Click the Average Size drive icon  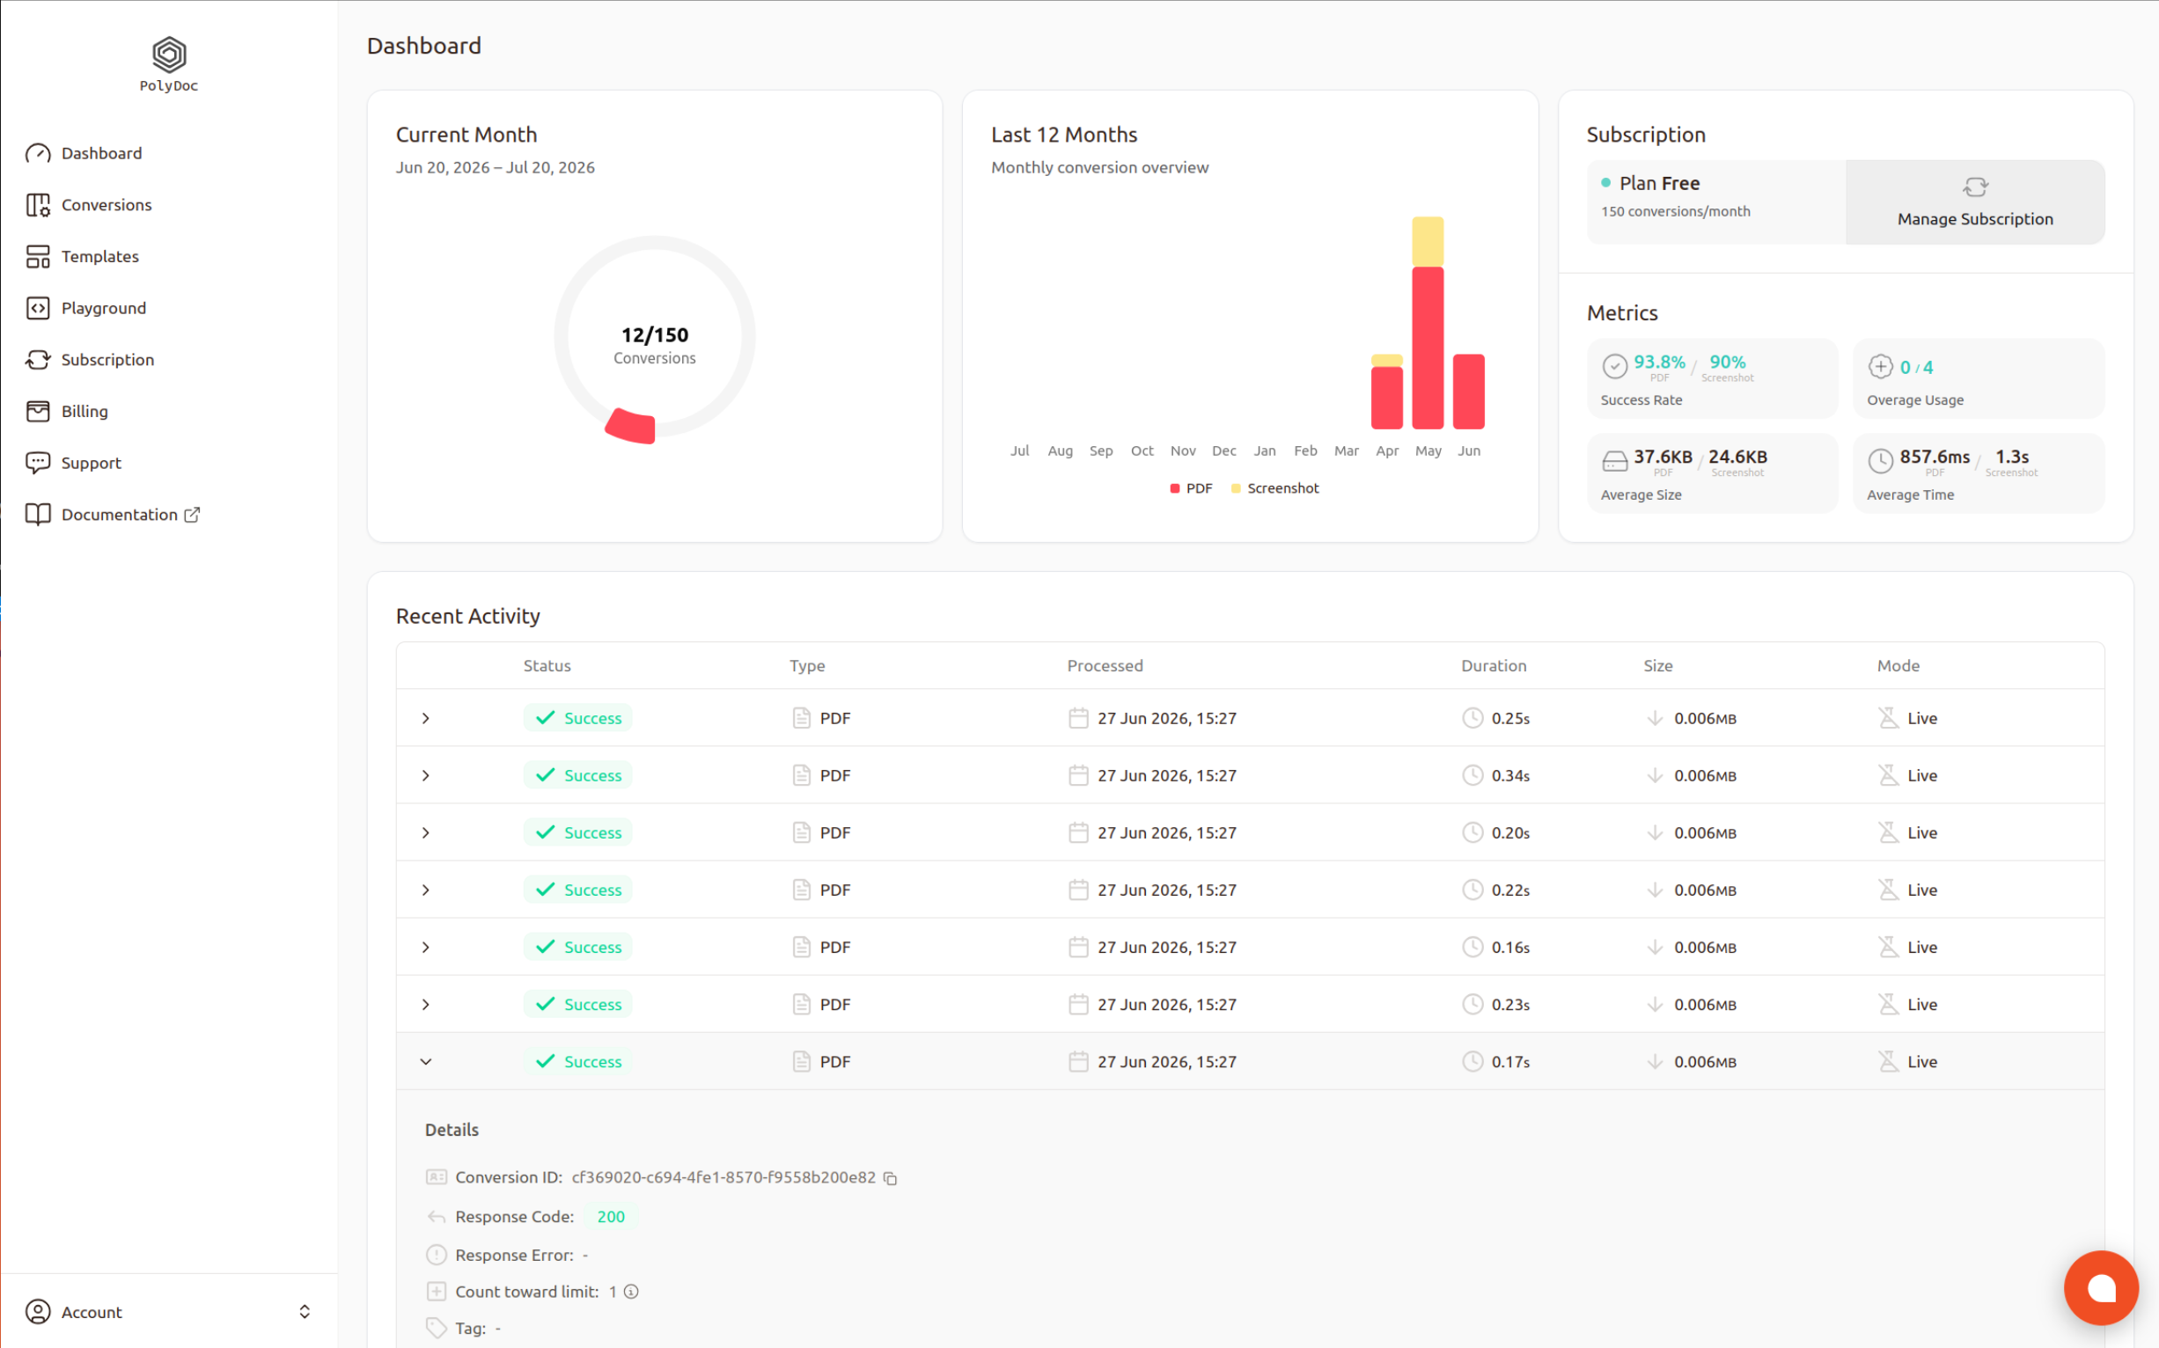1614,461
